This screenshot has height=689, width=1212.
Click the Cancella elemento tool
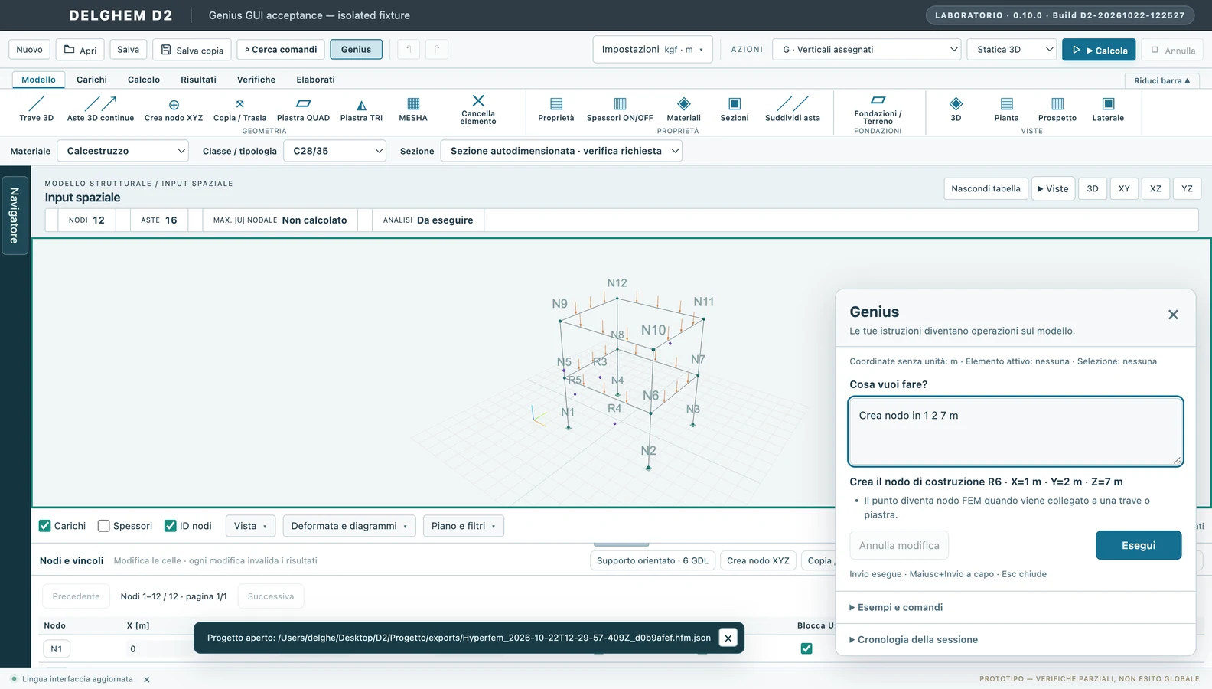click(x=478, y=109)
